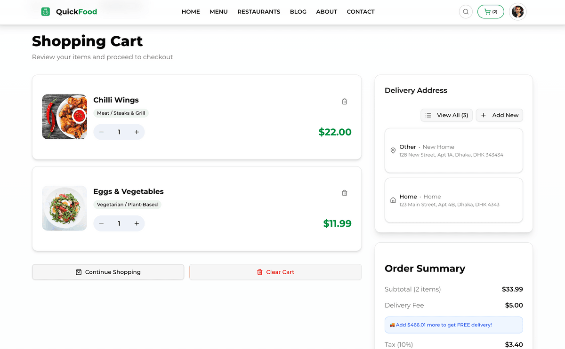The image size is (565, 349).
Task: Remove Eggs & Vegetables with trash icon
Action: [344, 193]
